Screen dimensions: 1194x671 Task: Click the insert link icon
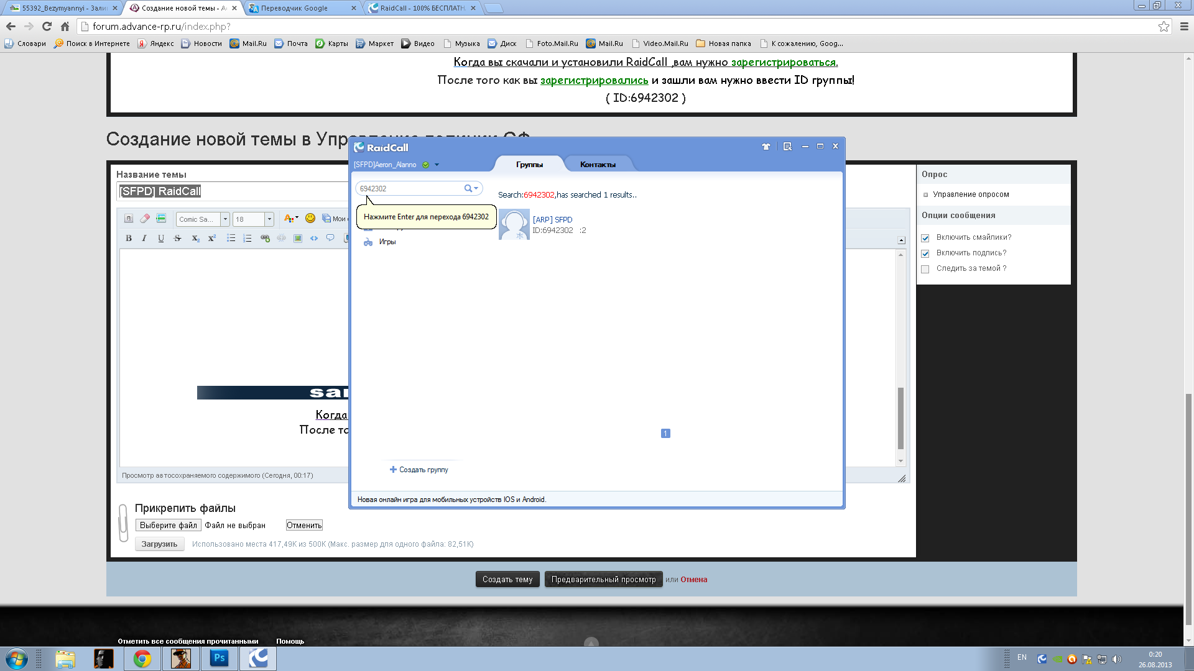(x=265, y=238)
